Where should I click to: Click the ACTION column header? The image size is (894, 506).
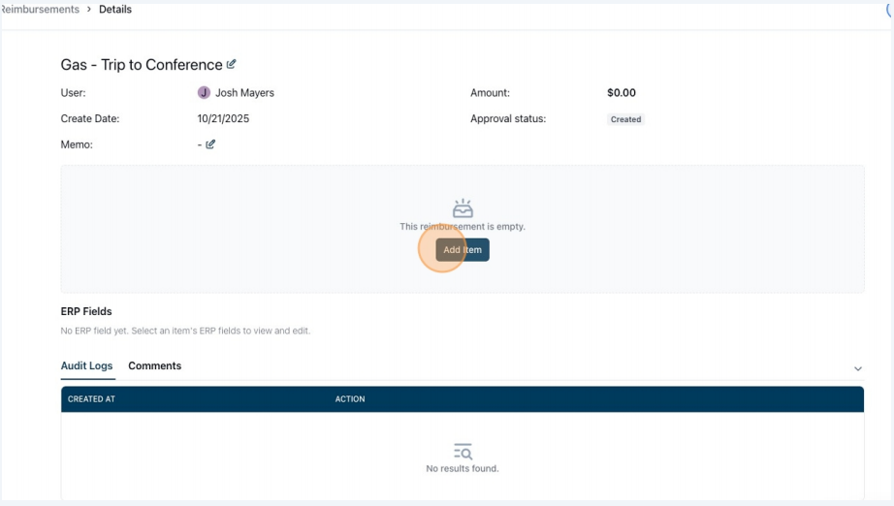pyautogui.click(x=349, y=398)
